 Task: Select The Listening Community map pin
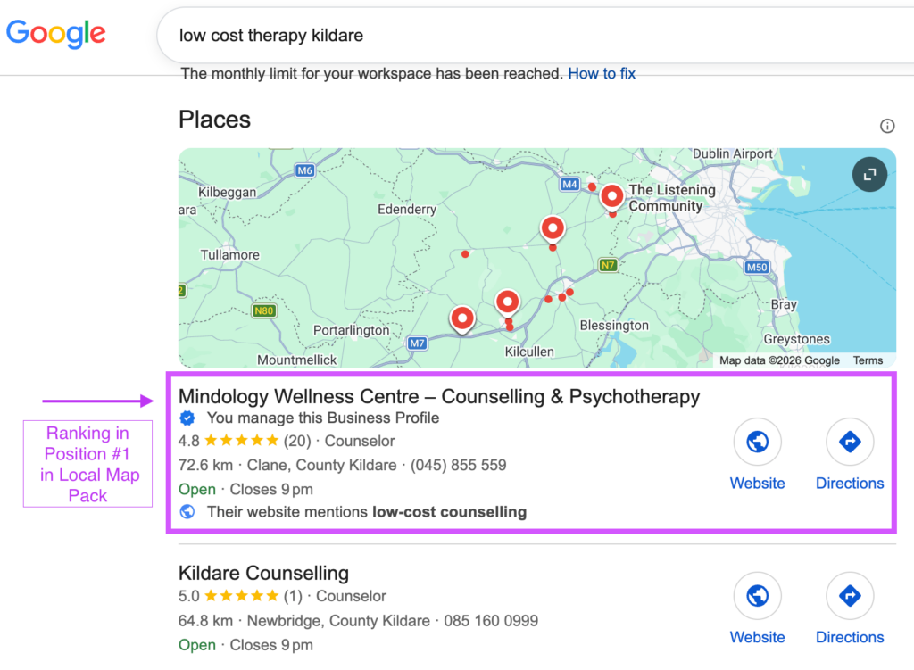(611, 197)
